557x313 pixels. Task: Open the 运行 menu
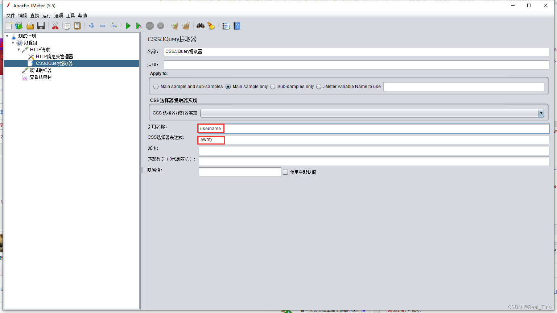point(46,16)
